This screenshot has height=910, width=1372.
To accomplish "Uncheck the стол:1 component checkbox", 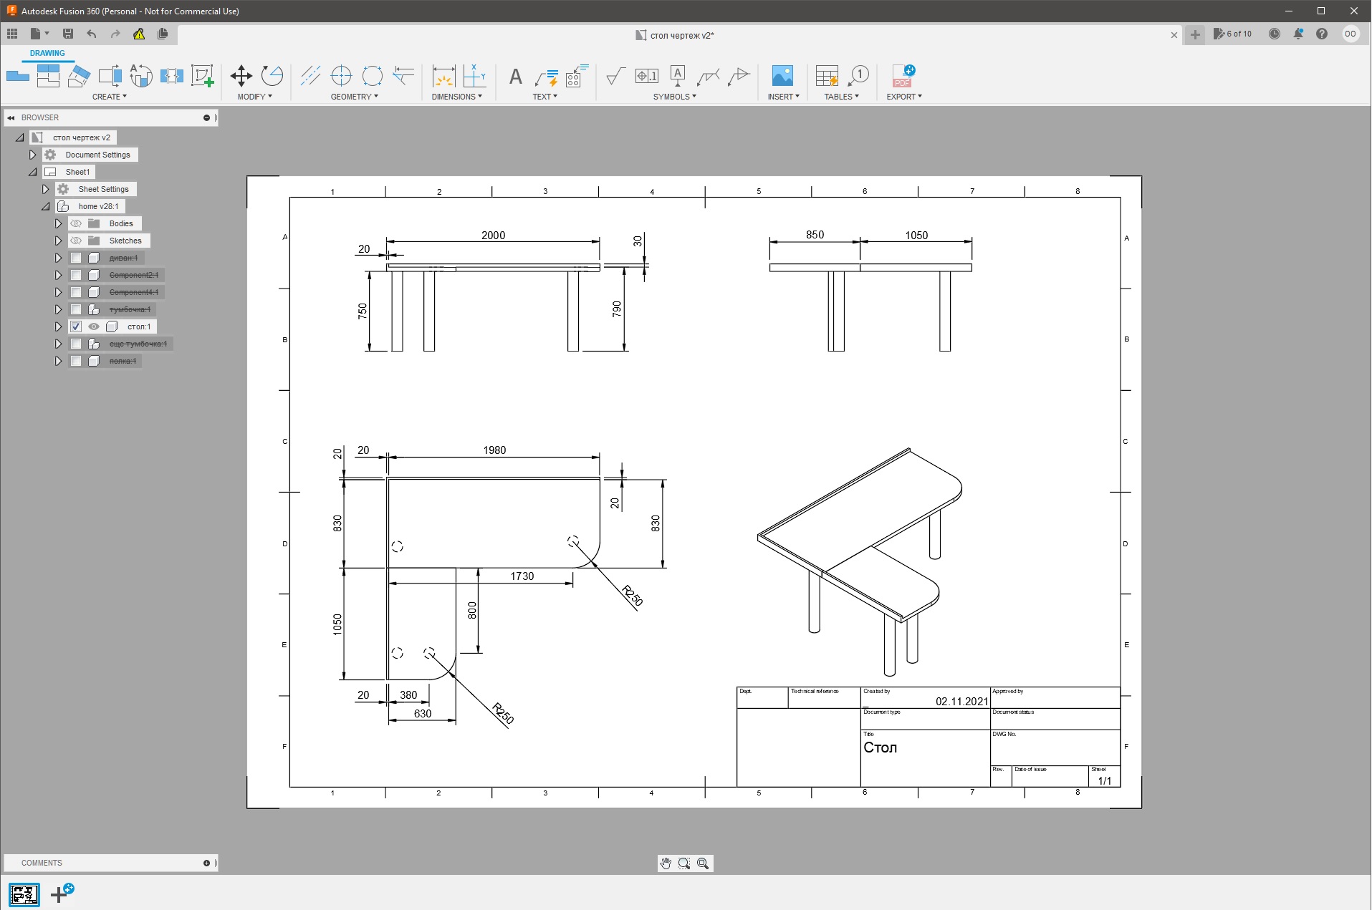I will (x=76, y=326).
